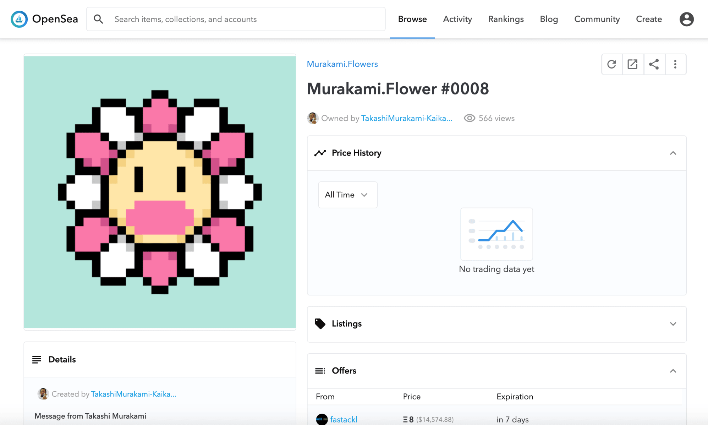Click the creator avatar in Details
This screenshot has height=425, width=708.
coord(43,394)
